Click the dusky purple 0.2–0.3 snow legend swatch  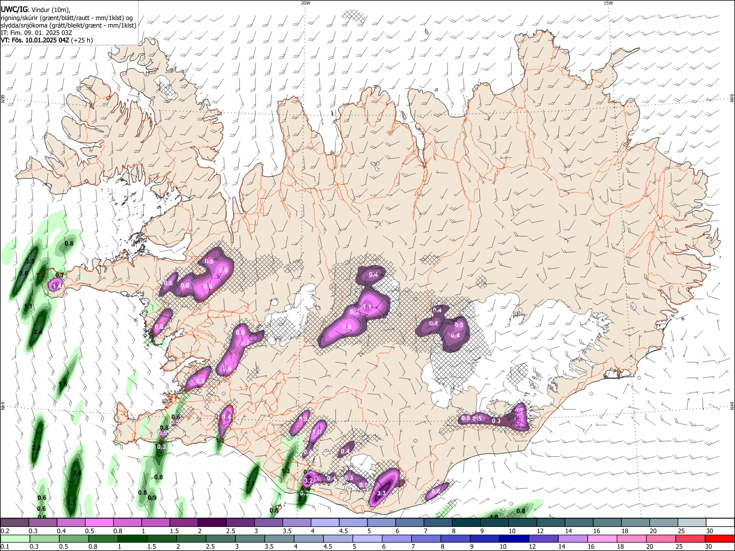click(x=14, y=522)
